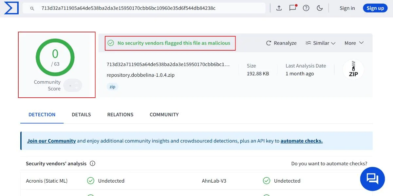Open the COMMUNITY tab
Screen dimensions: 393x196
[x=164, y=115]
